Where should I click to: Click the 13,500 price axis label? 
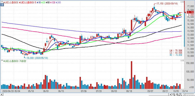pyautogui.click(x=191, y=31)
